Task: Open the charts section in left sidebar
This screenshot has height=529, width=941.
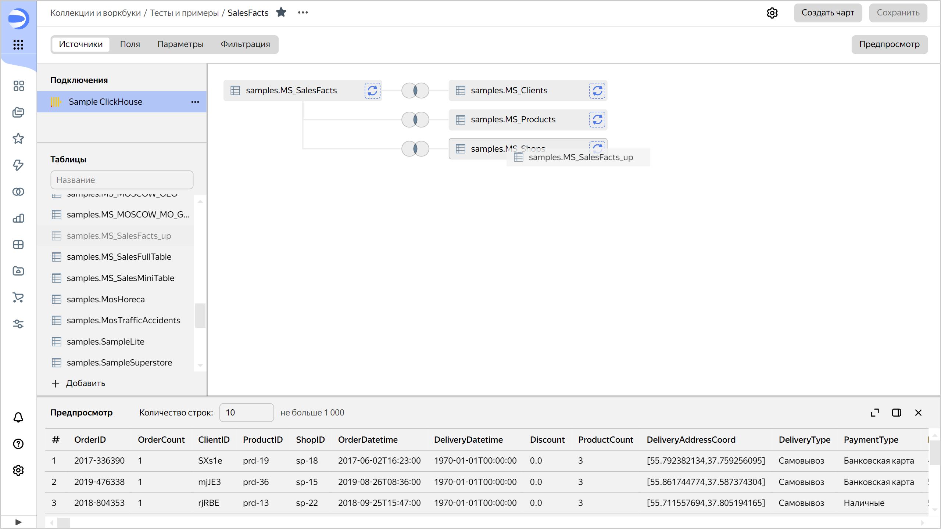Action: coord(18,218)
